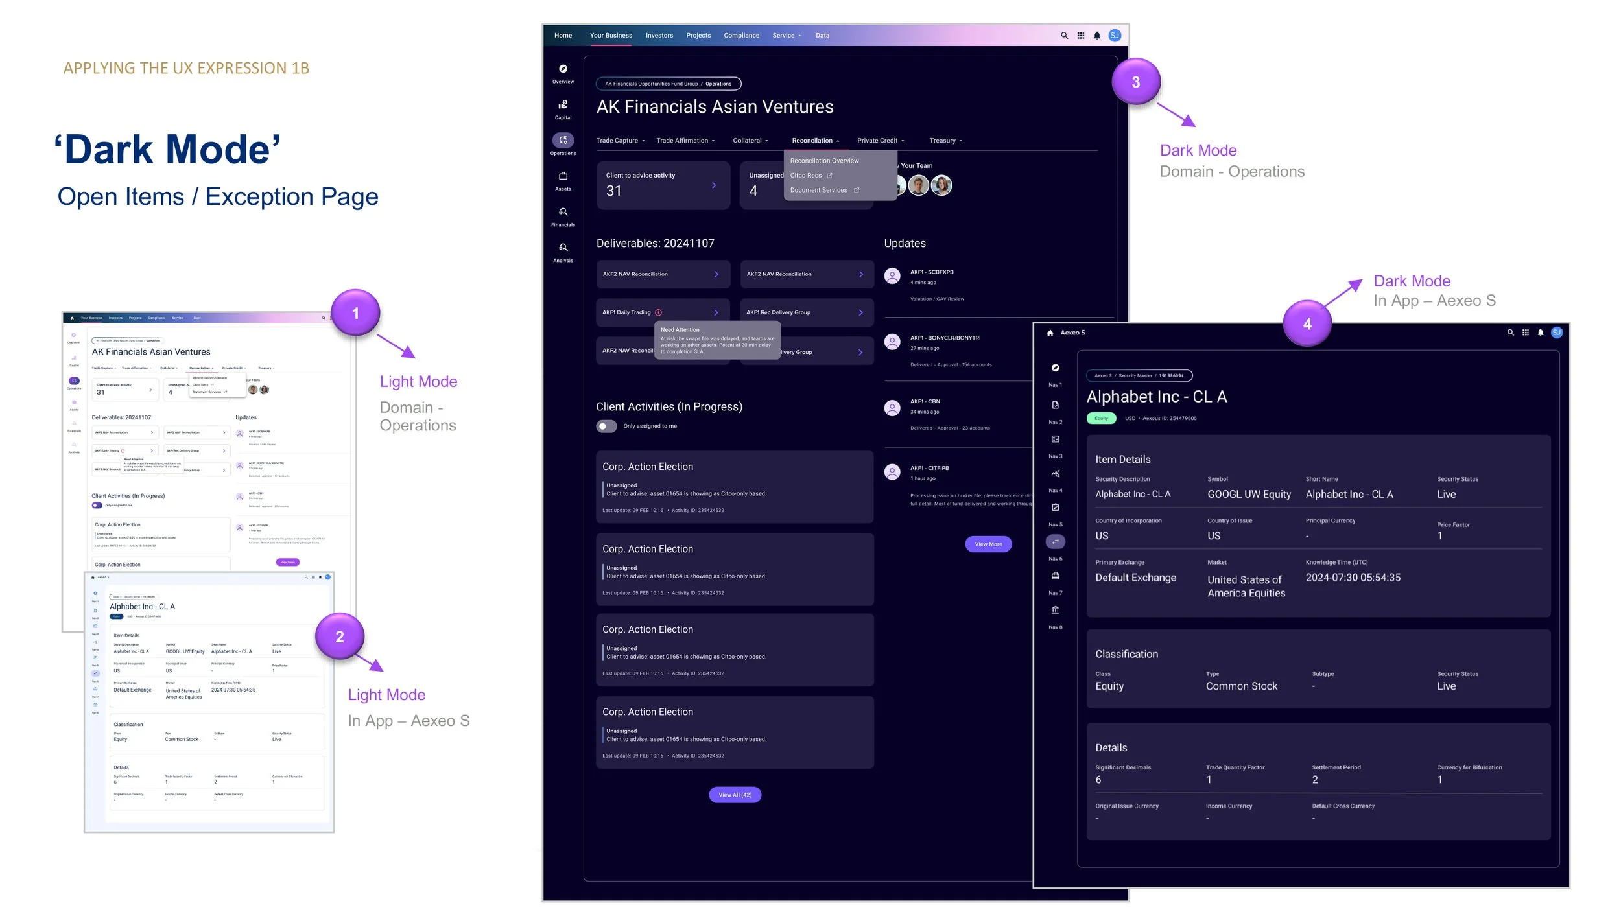This screenshot has height=912, width=1621.
Task: Expand the Trade Capture dropdown
Action: pyautogui.click(x=621, y=141)
